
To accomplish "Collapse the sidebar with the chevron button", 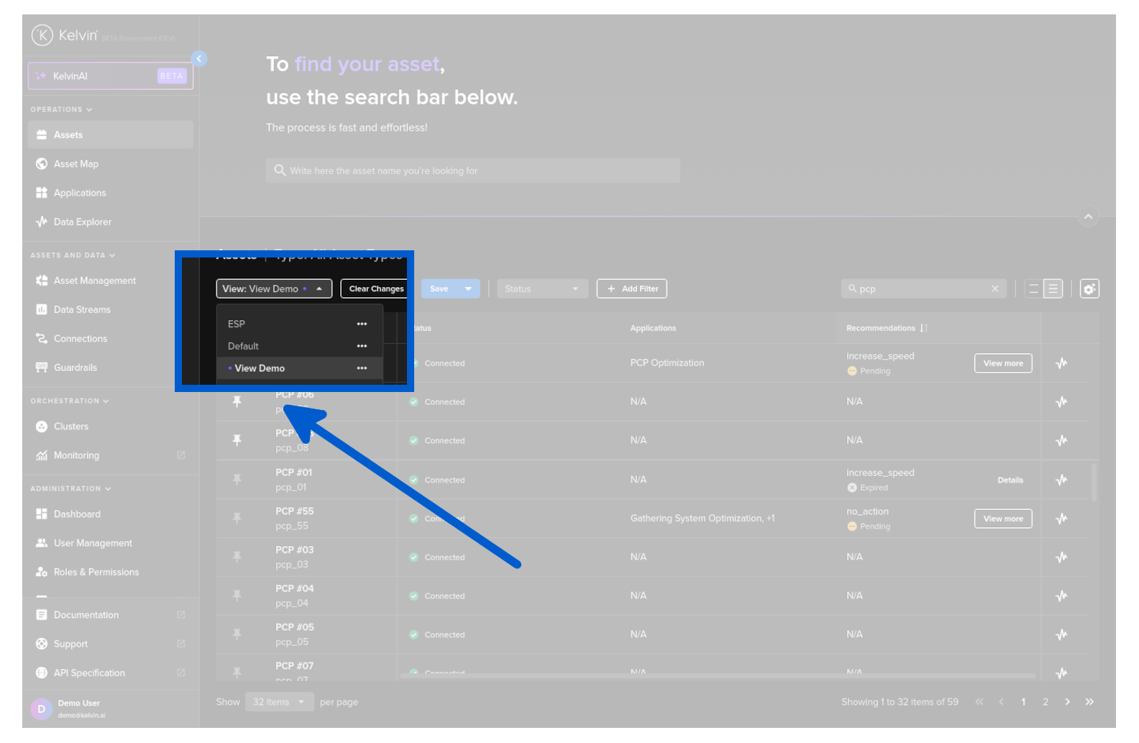I will click(x=199, y=59).
